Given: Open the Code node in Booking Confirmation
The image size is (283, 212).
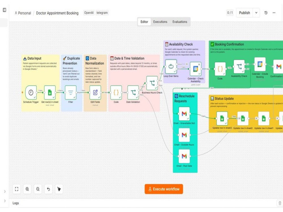Looking at the screenshot, I should coord(220,69).
